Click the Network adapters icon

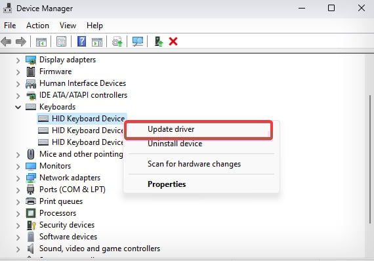[x=31, y=178]
